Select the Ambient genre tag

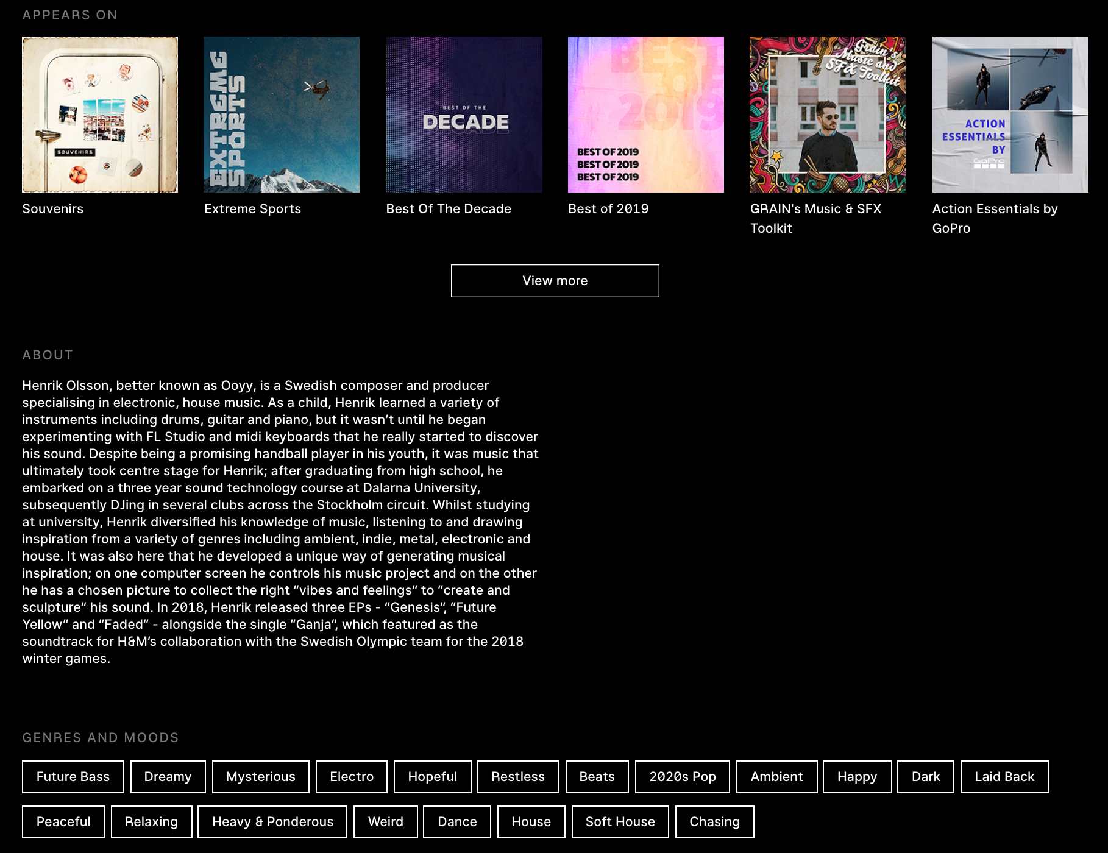coord(776,777)
